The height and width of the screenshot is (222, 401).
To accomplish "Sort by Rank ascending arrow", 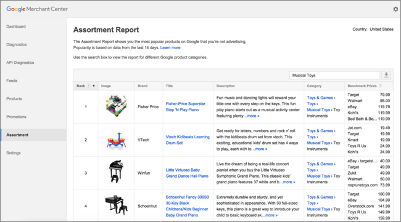I will coord(94,86).
